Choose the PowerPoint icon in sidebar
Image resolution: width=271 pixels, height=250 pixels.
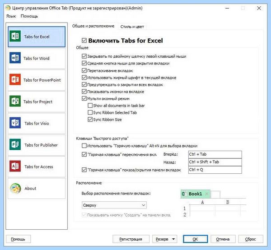click(x=15, y=79)
